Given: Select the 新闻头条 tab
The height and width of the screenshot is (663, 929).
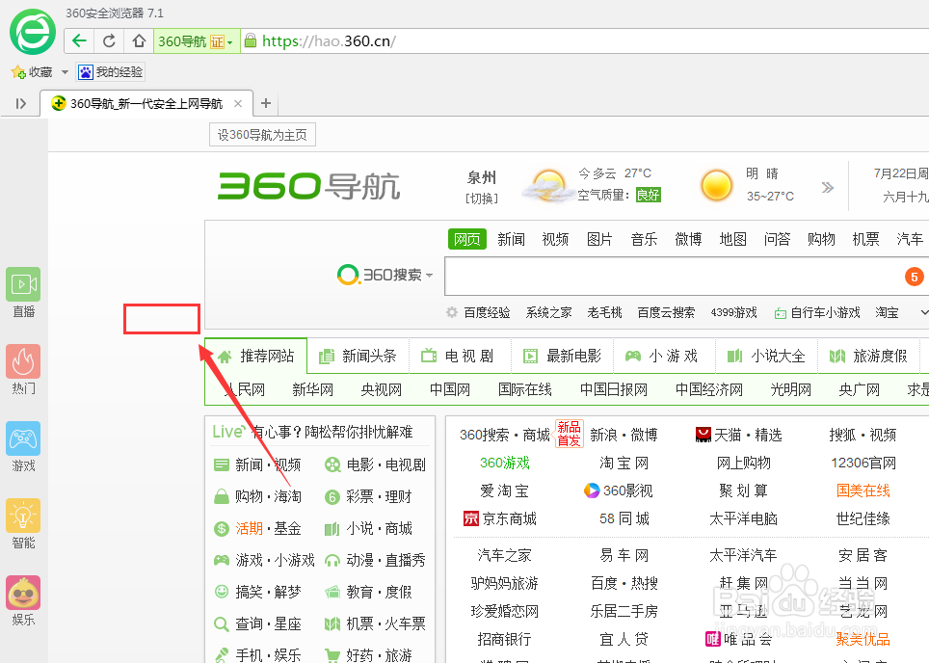Looking at the screenshot, I should [358, 356].
